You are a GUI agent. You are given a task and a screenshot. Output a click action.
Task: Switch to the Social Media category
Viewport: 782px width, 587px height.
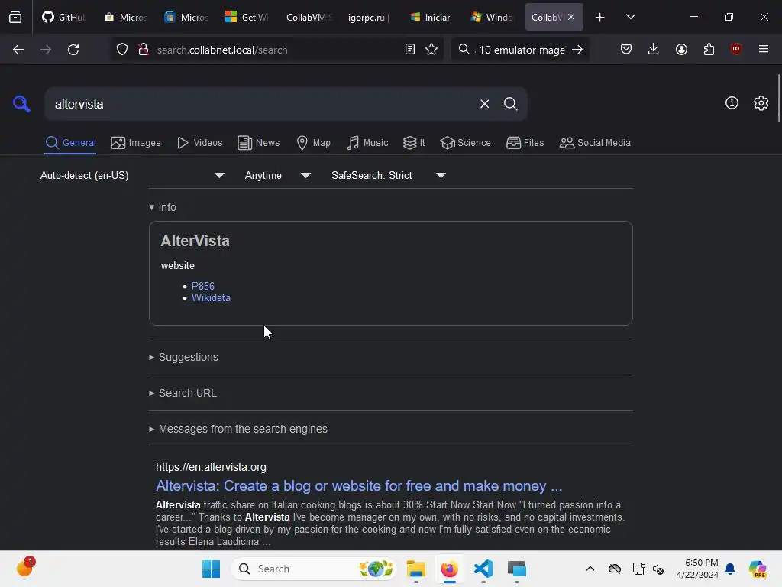(x=595, y=143)
